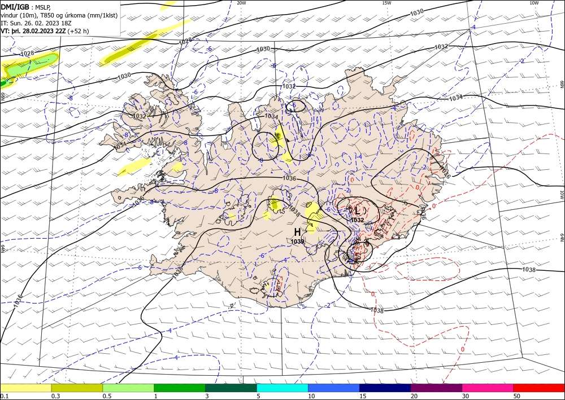This screenshot has width=565, height=400.
Task: Click the green 1–3 mm legend swatch
Action: coord(180,388)
